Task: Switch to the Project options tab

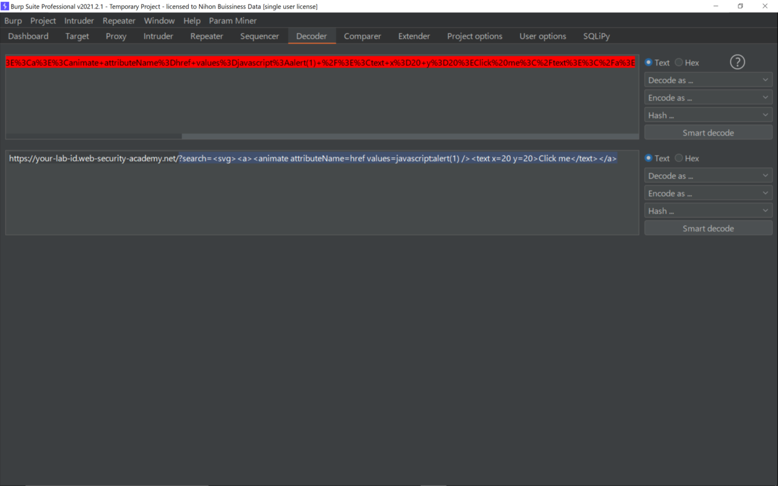Action: click(475, 36)
